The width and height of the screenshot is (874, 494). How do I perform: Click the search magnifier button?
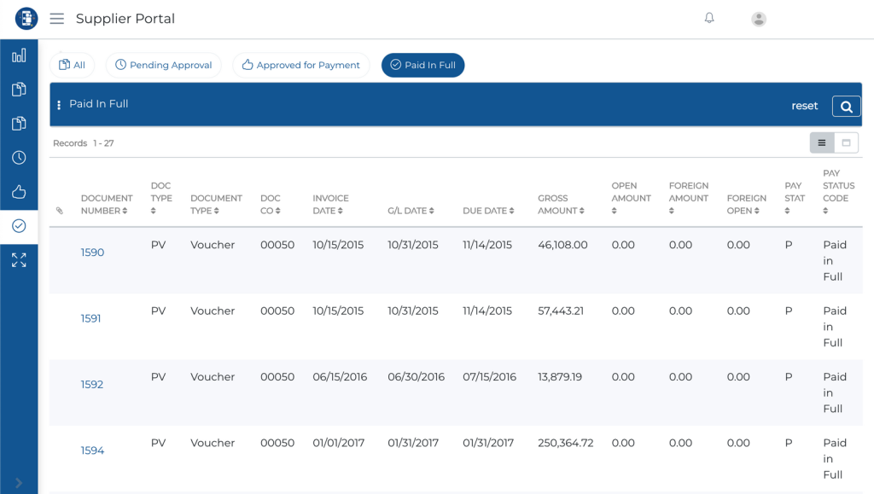tap(846, 107)
